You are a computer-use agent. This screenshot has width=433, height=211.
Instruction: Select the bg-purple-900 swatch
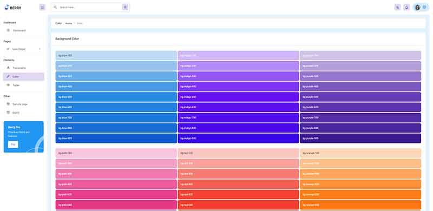tap(360, 139)
